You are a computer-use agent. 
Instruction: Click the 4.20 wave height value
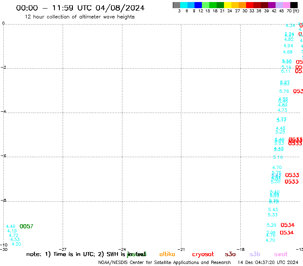coord(16,244)
